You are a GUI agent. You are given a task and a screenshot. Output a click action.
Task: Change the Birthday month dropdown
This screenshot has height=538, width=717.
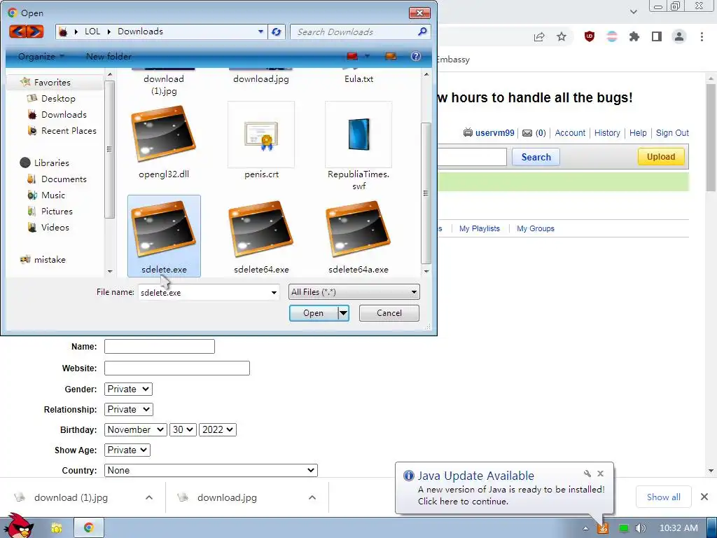(x=135, y=430)
